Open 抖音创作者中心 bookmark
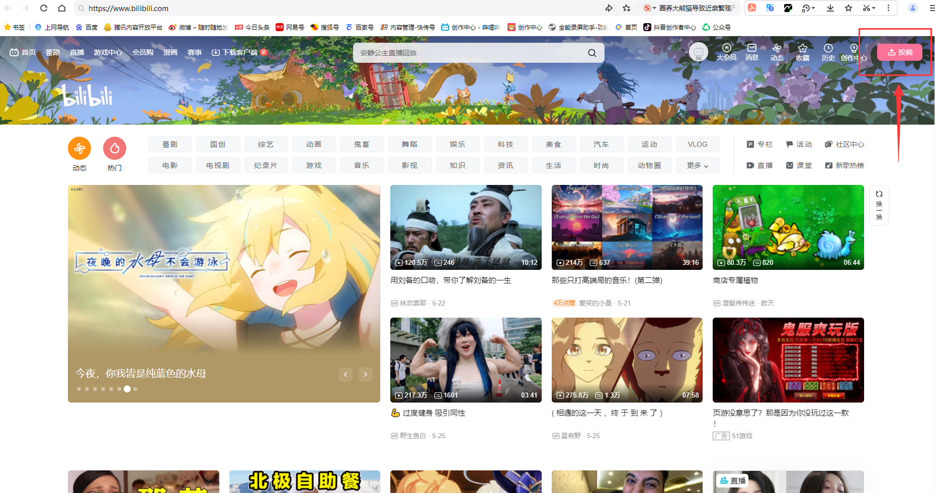This screenshot has height=493, width=935. 669,27
